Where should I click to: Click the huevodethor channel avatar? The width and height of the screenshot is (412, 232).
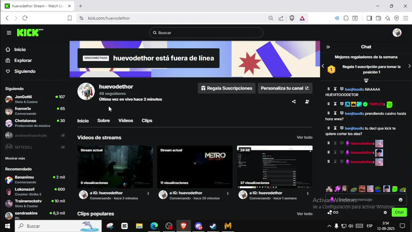click(x=86, y=92)
